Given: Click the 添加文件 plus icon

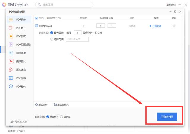Looking at the screenshot, I should [37, 105].
